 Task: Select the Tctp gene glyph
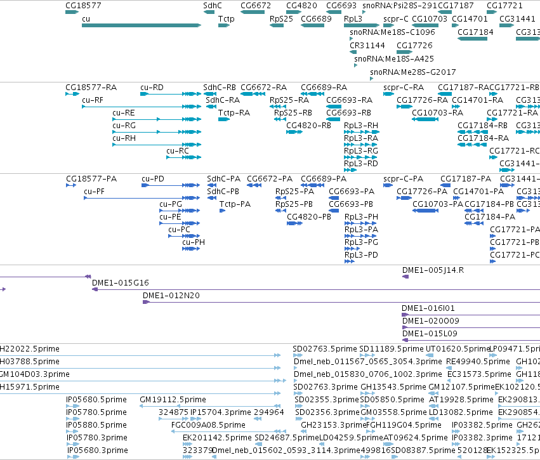224,25
